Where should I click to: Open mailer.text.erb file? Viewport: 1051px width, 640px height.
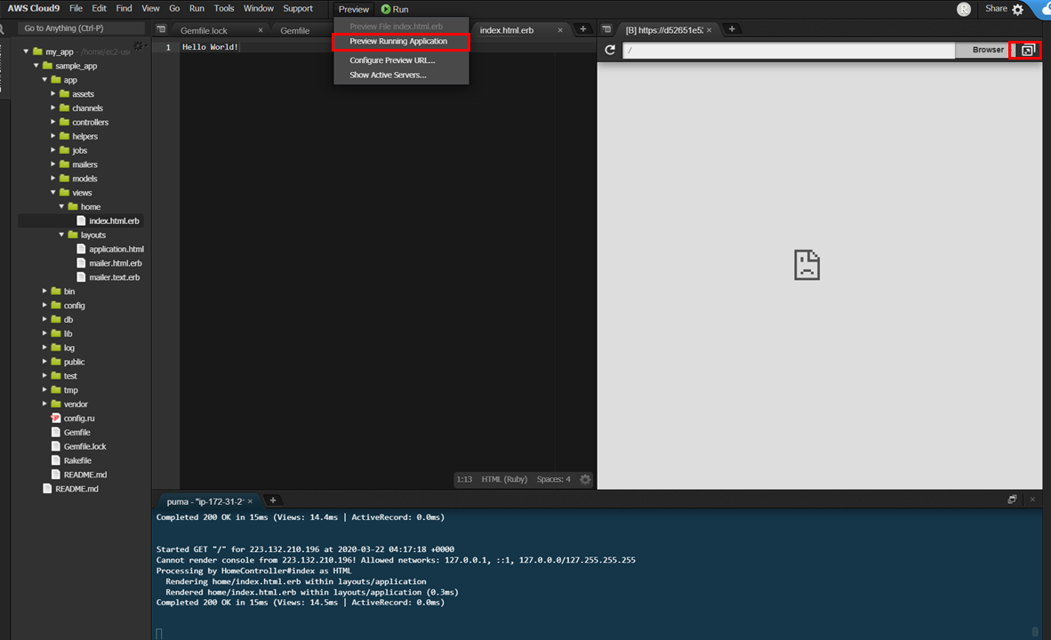coord(114,276)
